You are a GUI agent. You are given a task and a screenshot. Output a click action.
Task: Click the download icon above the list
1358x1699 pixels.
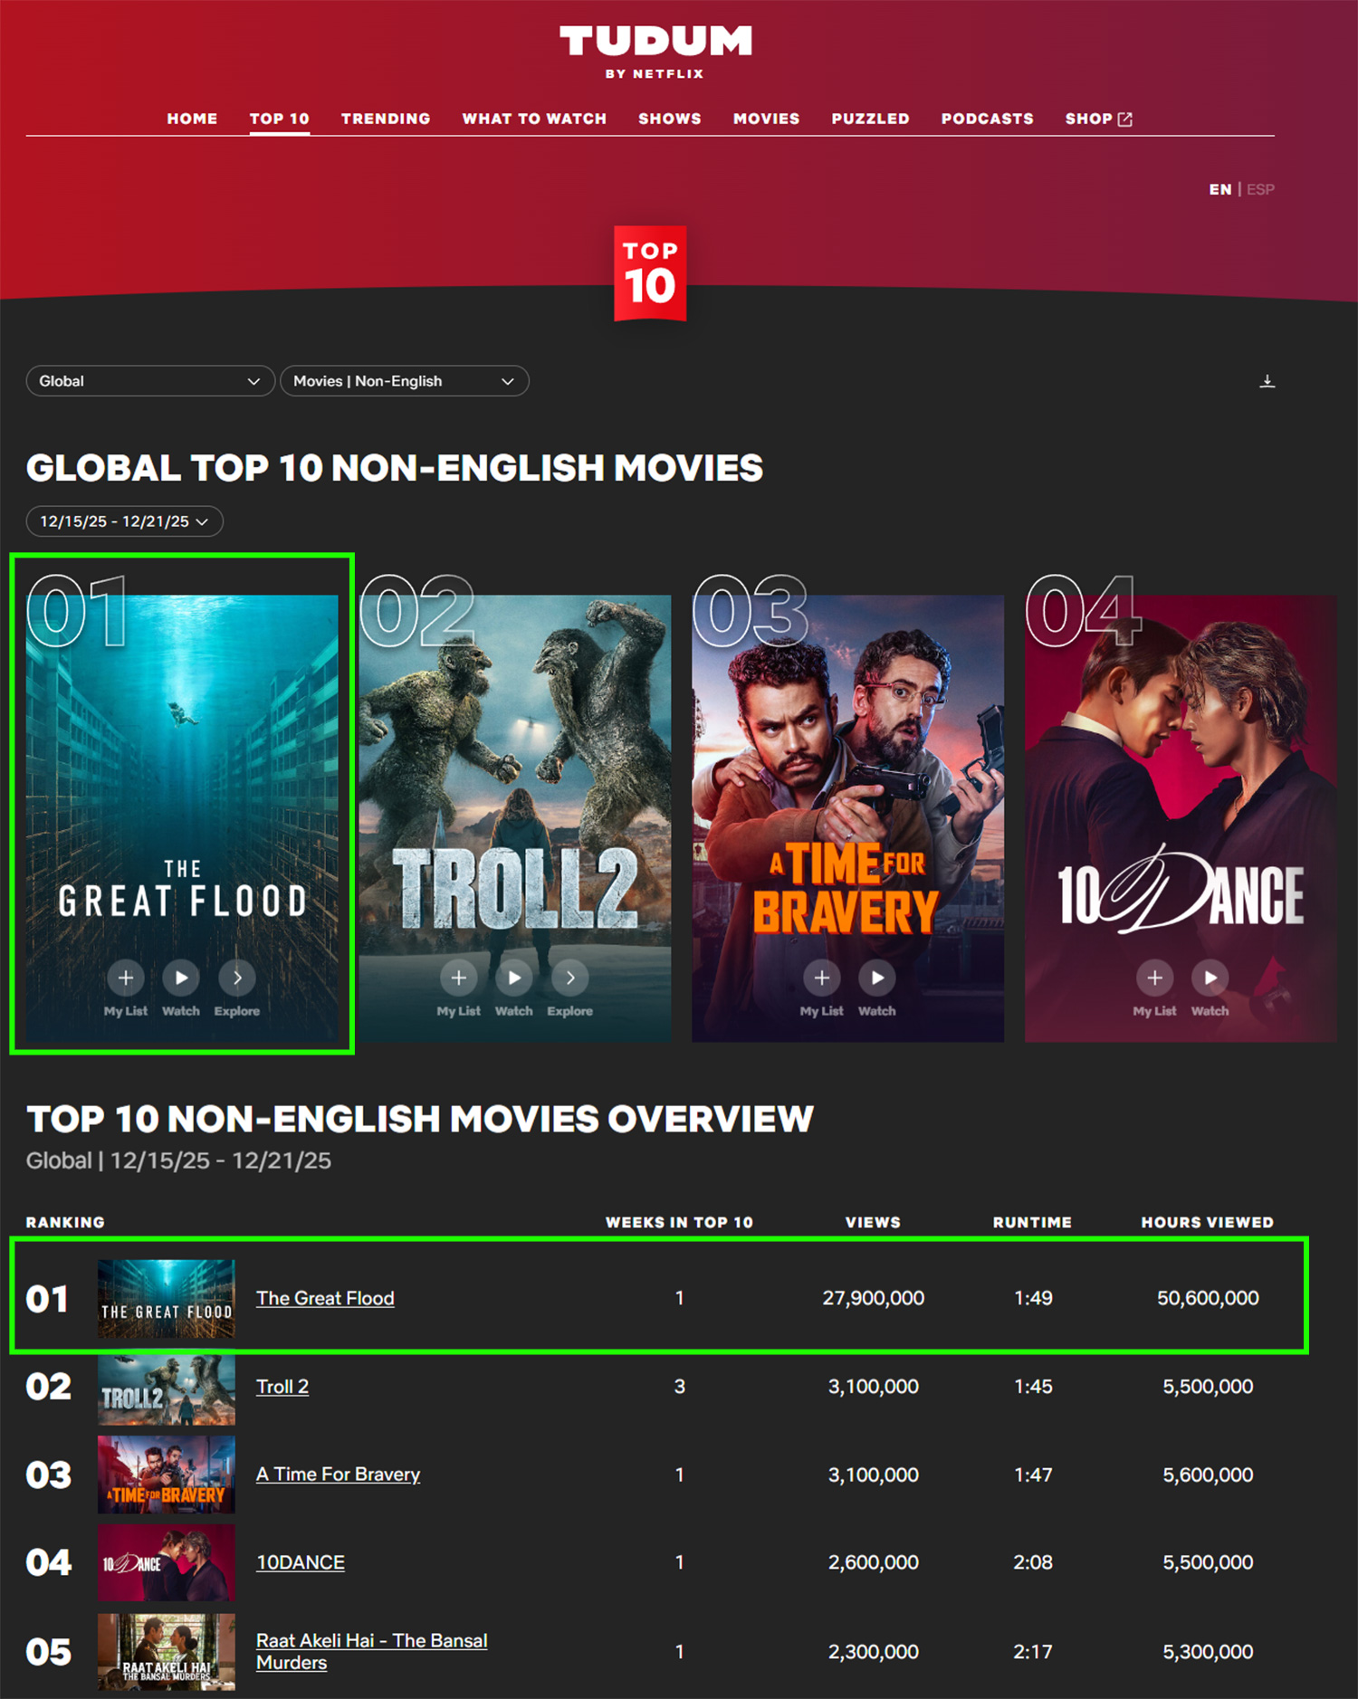point(1267,381)
